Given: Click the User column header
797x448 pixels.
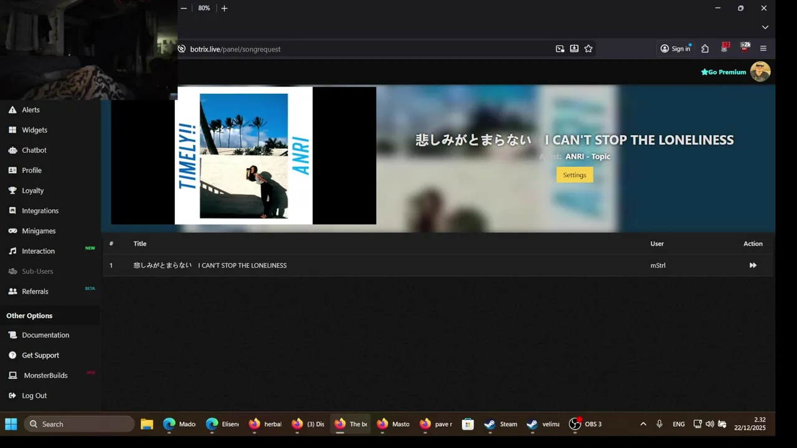Looking at the screenshot, I should [x=658, y=244].
